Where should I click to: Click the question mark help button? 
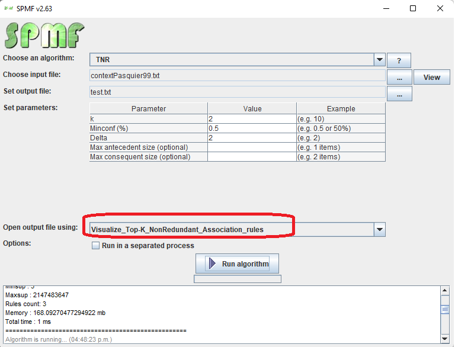[399, 60]
